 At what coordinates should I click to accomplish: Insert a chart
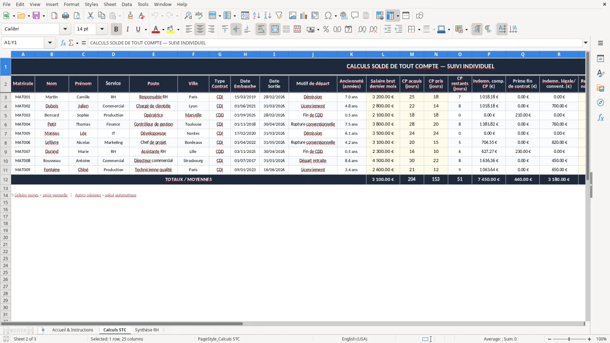pyautogui.click(x=304, y=16)
